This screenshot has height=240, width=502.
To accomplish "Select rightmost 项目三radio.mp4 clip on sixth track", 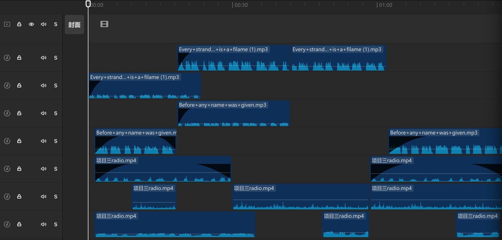I will tap(436, 197).
